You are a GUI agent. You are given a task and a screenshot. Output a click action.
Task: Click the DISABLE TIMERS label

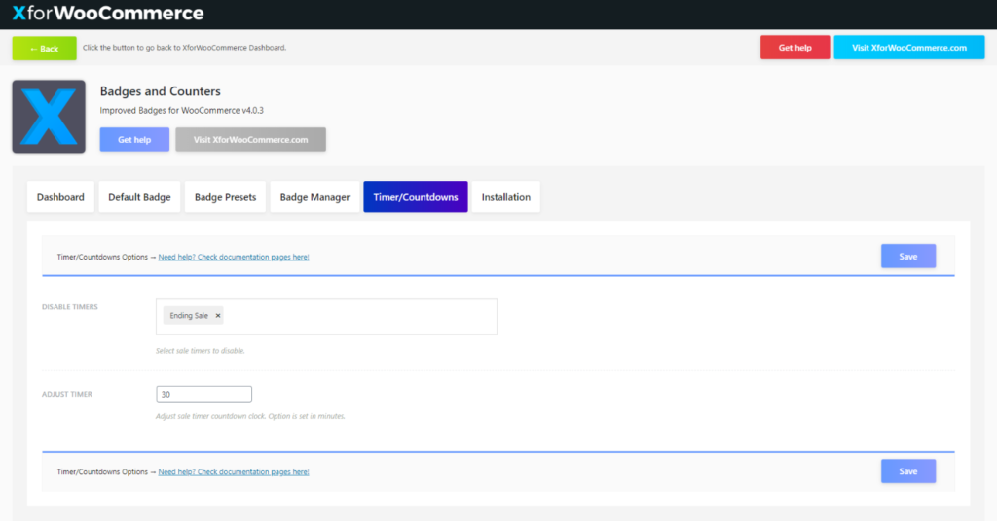tap(70, 307)
